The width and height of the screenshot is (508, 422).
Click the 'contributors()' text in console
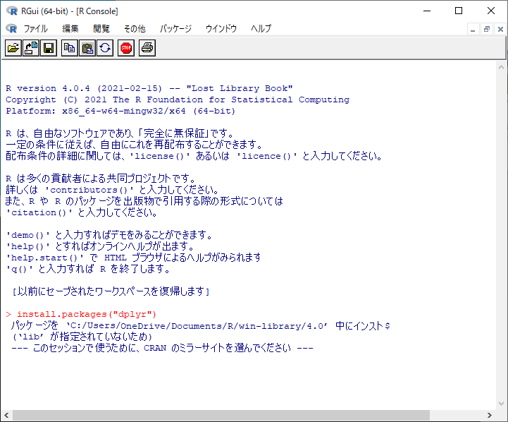pyautogui.click(x=89, y=190)
